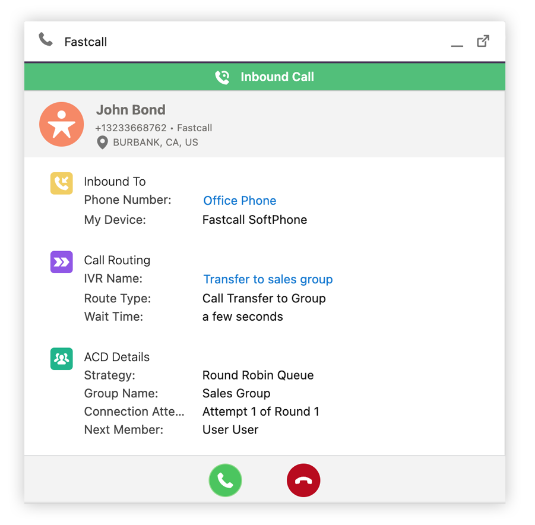Open the Office Phone link

point(239,201)
